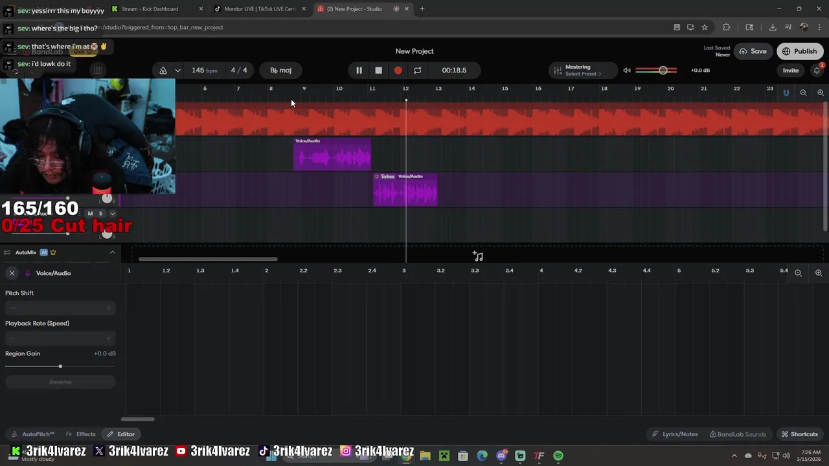Open BandLab Sounds panel

[738, 434]
